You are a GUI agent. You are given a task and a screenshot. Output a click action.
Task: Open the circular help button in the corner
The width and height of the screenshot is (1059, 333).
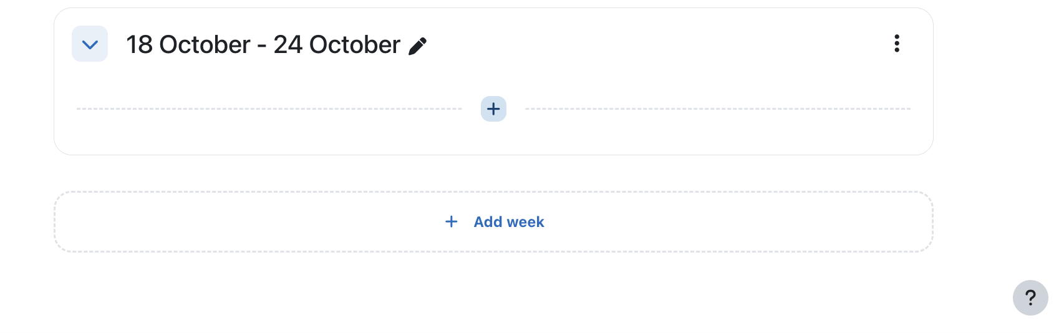[x=1030, y=297]
